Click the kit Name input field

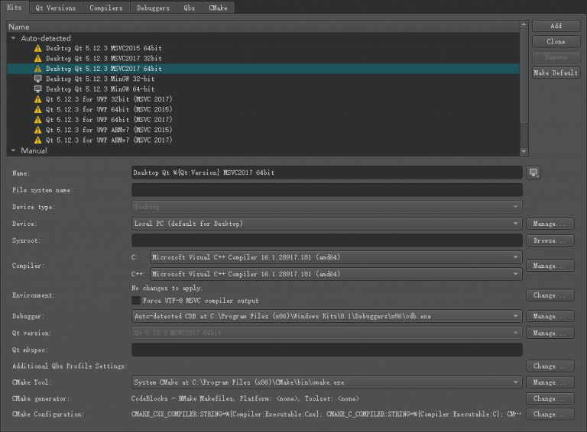pos(327,172)
